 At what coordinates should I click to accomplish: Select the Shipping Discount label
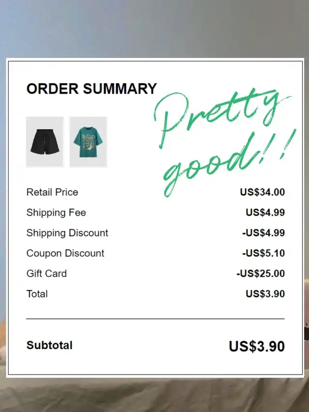(67, 233)
